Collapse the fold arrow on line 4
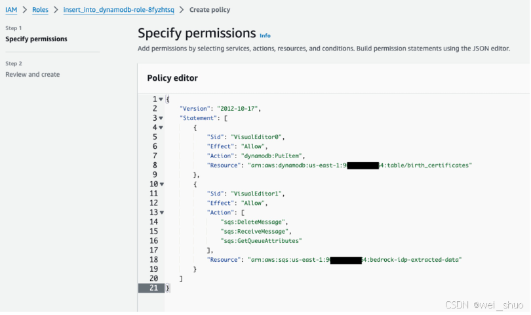The height and width of the screenshot is (315, 531). pos(161,127)
